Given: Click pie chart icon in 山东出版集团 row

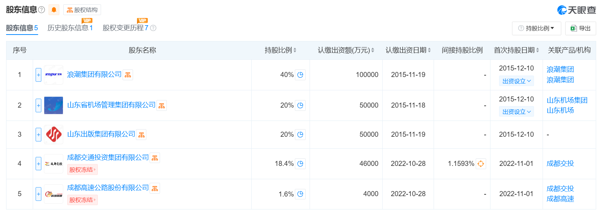Looking at the screenshot, I should pyautogui.click(x=300, y=135).
